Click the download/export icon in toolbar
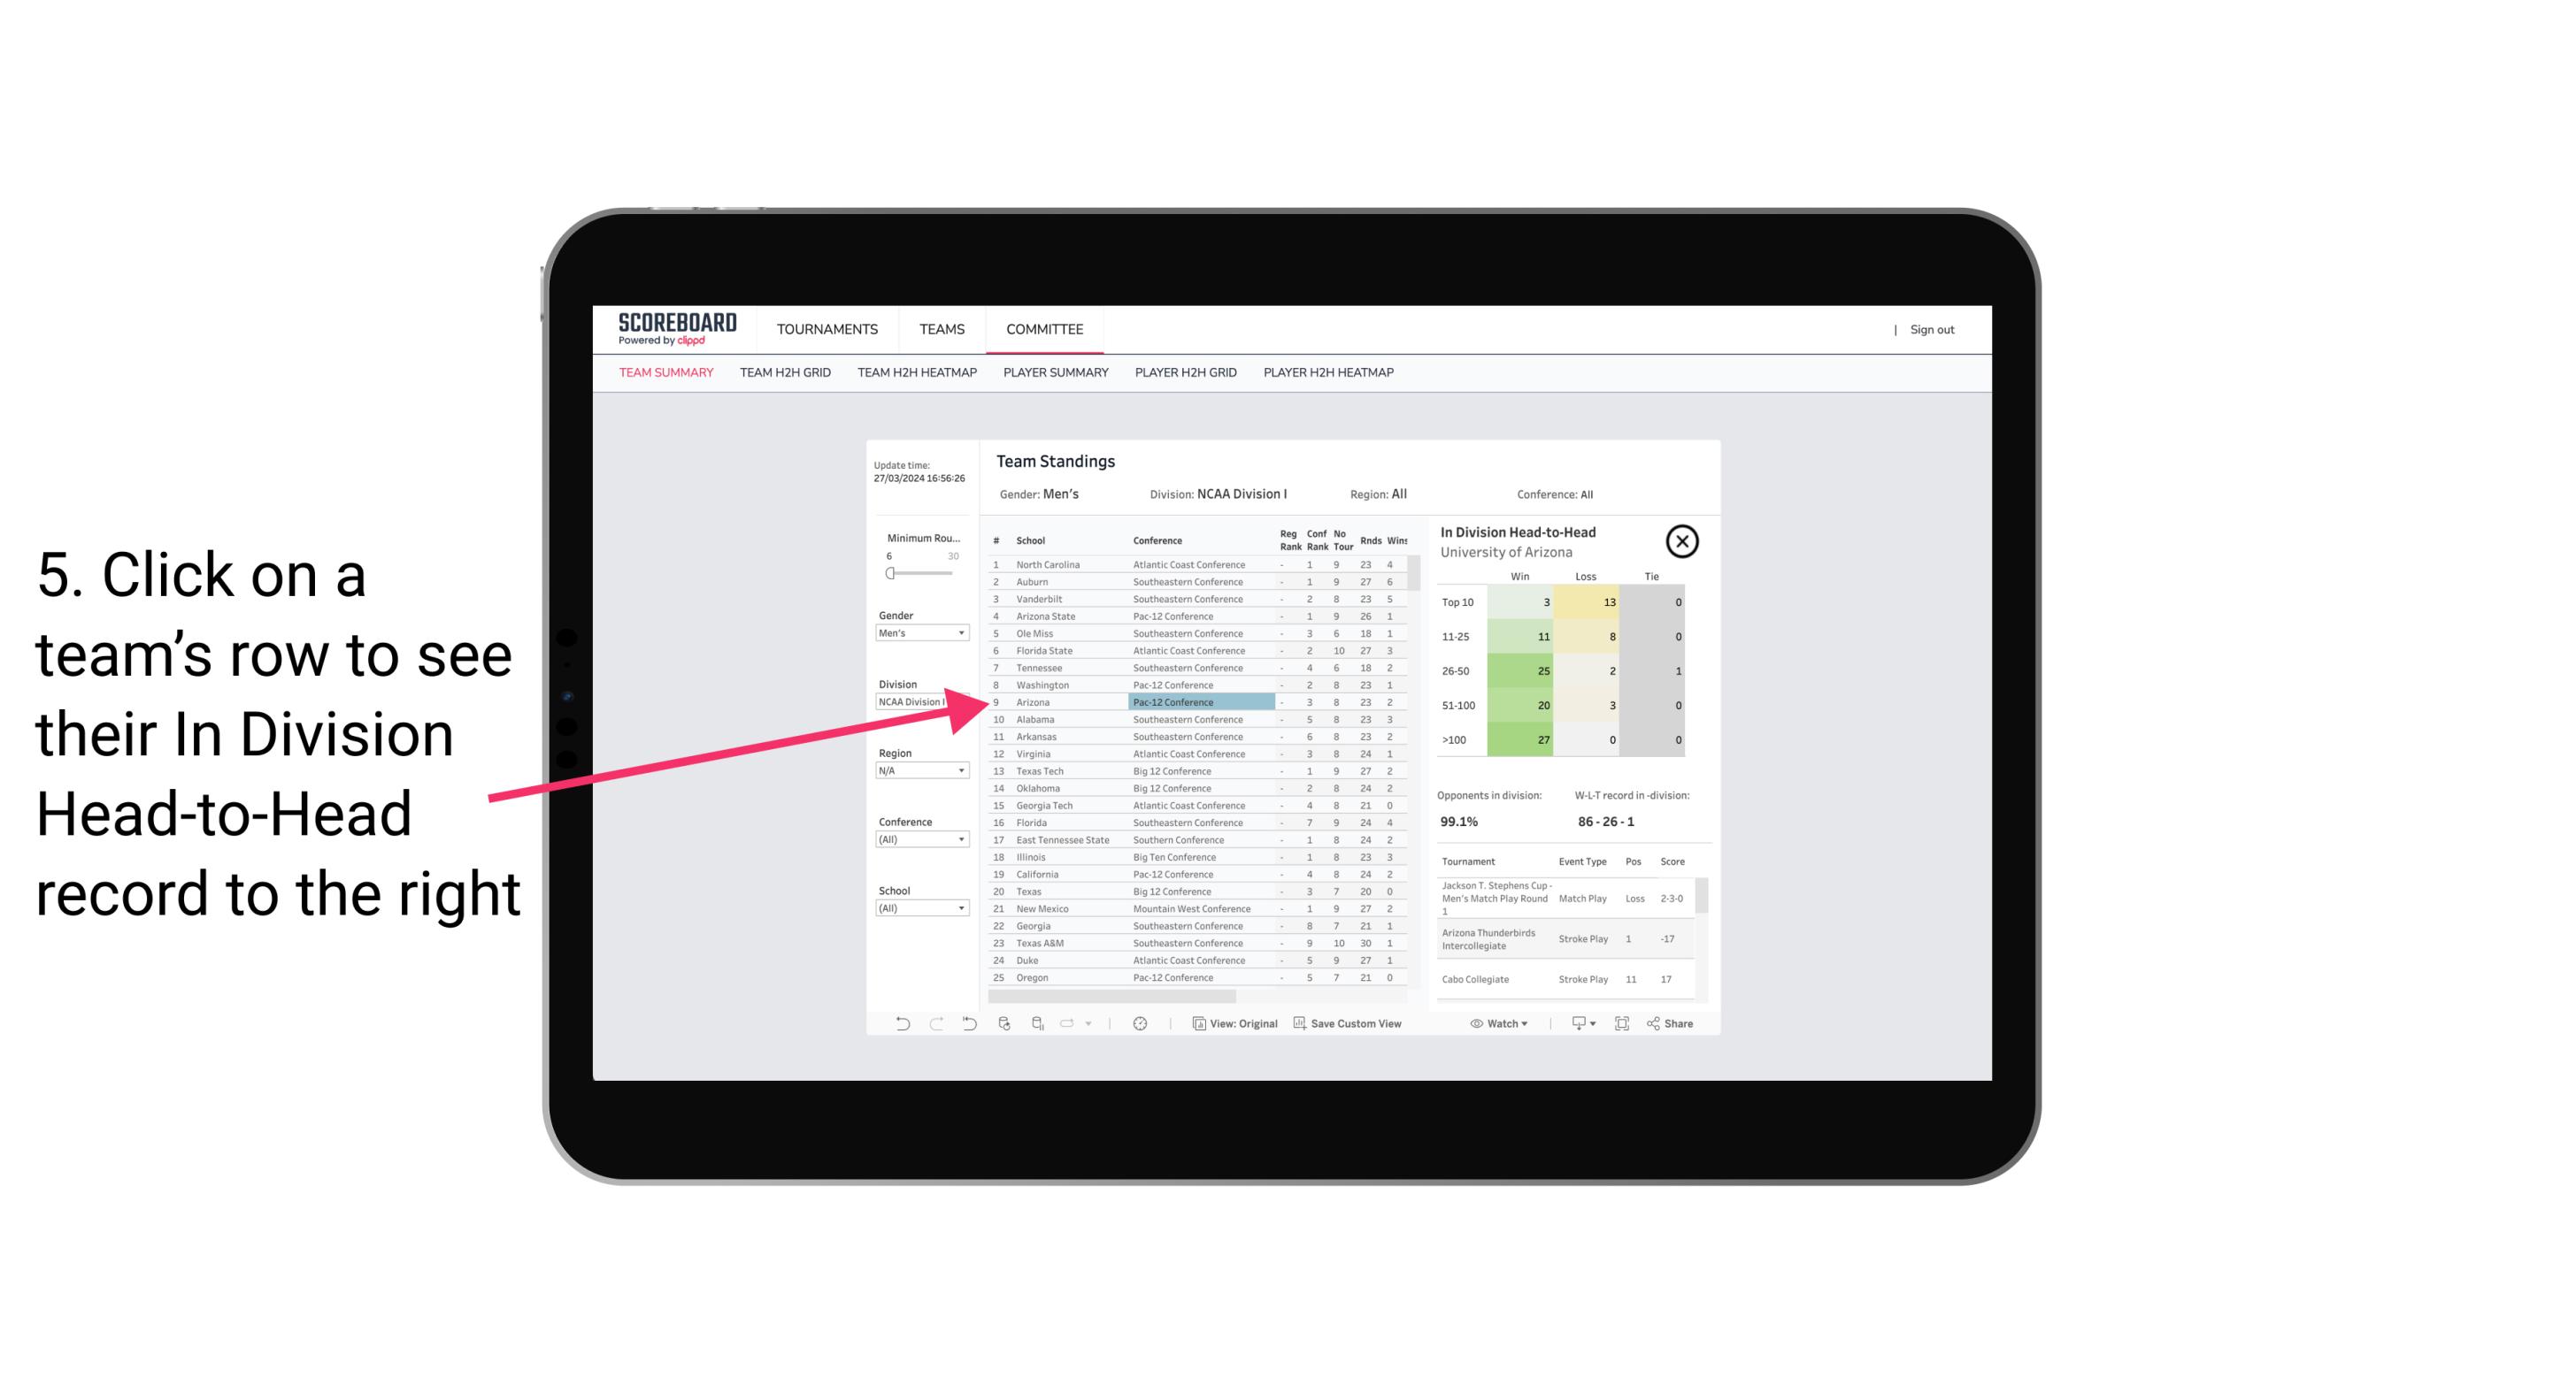Viewport: 2576px width, 1385px height. click(x=1576, y=1023)
